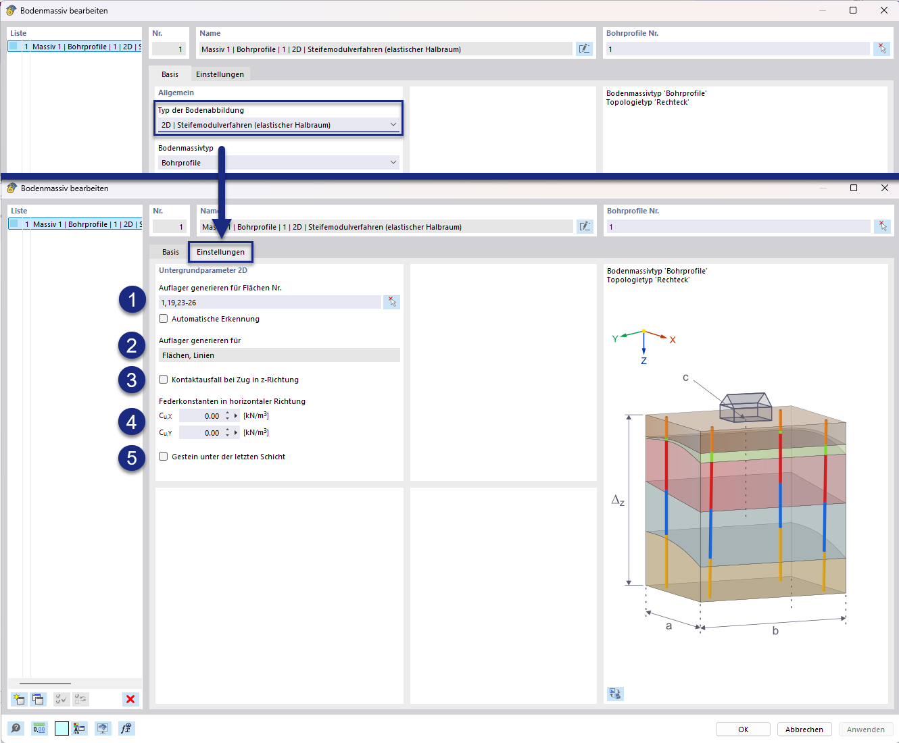Apply settings with Anwenden
This screenshot has width=899, height=743.
tap(866, 729)
